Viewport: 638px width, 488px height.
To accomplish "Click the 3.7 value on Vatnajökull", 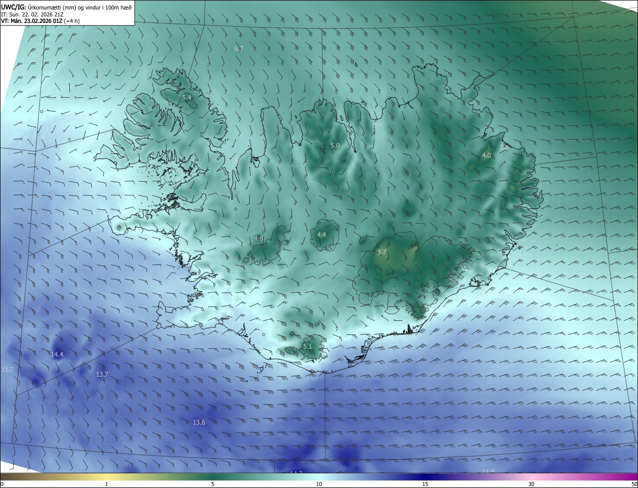I will coord(382,252).
